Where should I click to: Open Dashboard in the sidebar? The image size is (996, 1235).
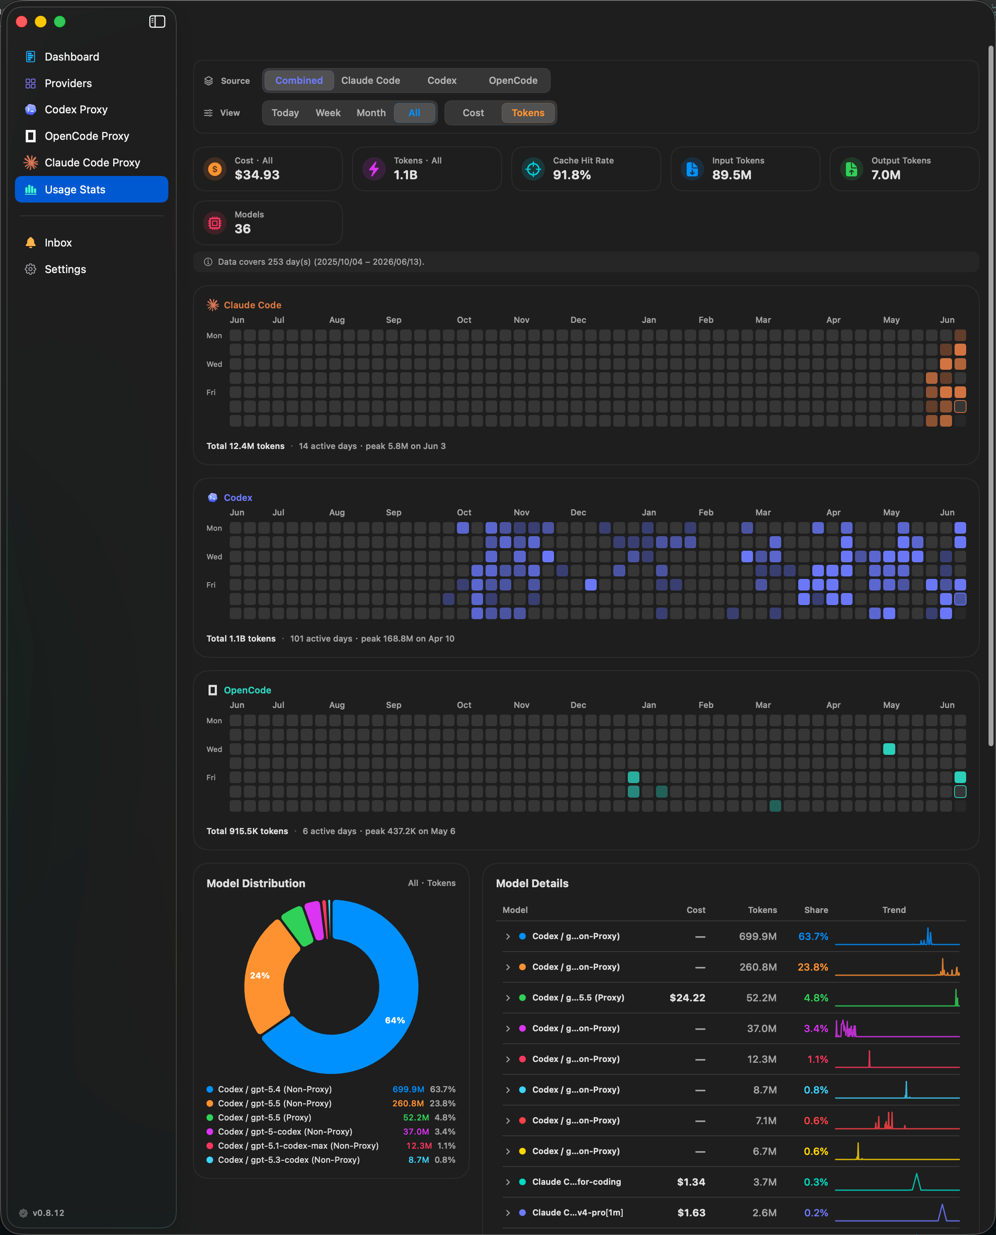(92, 57)
